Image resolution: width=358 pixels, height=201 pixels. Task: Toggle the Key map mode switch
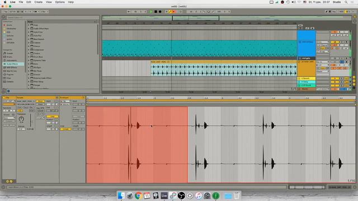[x=334, y=12]
